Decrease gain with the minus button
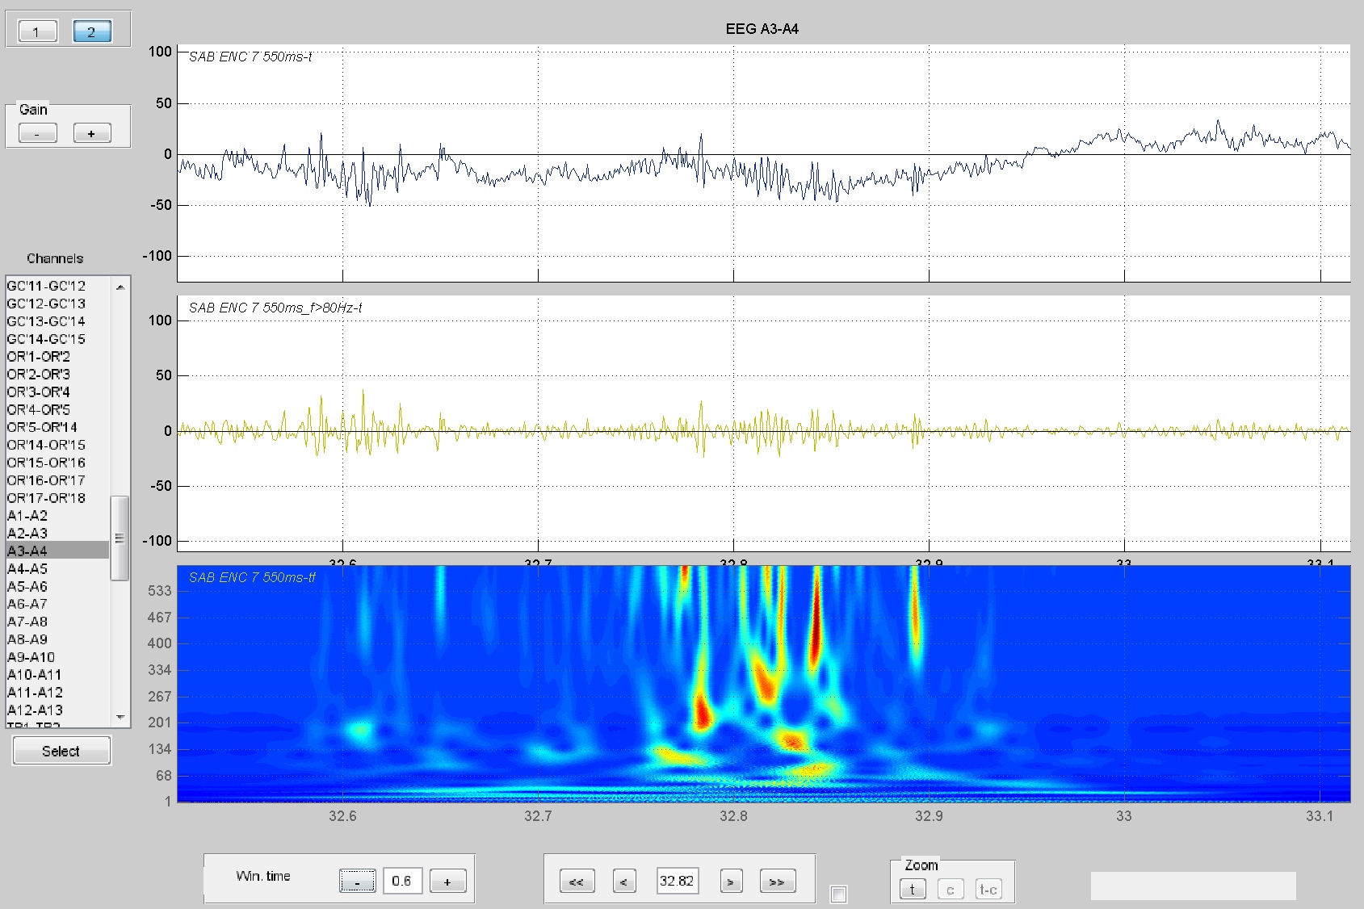This screenshot has width=1364, height=909. pos(38,133)
